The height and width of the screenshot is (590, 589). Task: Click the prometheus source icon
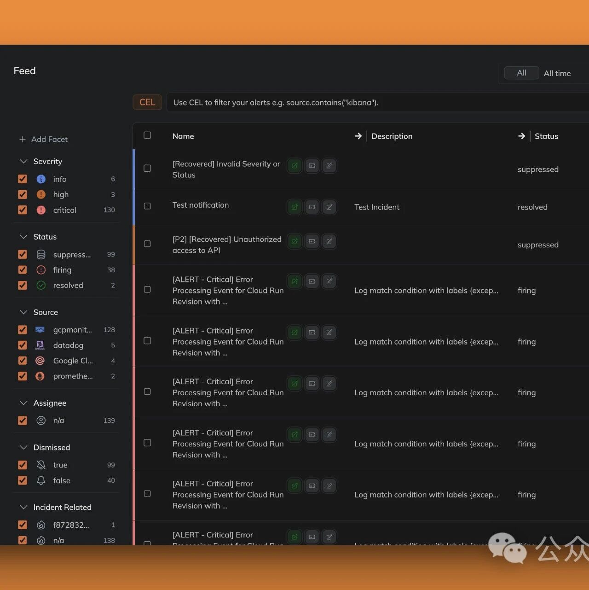pyautogui.click(x=40, y=376)
